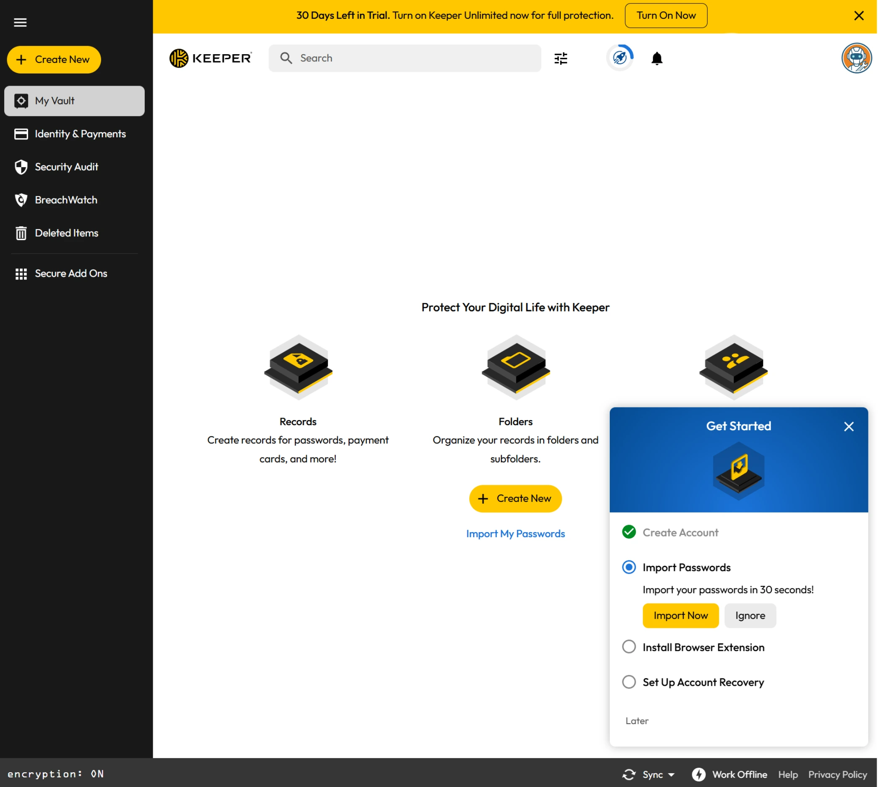The width and height of the screenshot is (878, 787).
Task: Select the Set Up Account Recovery option
Action: (629, 682)
